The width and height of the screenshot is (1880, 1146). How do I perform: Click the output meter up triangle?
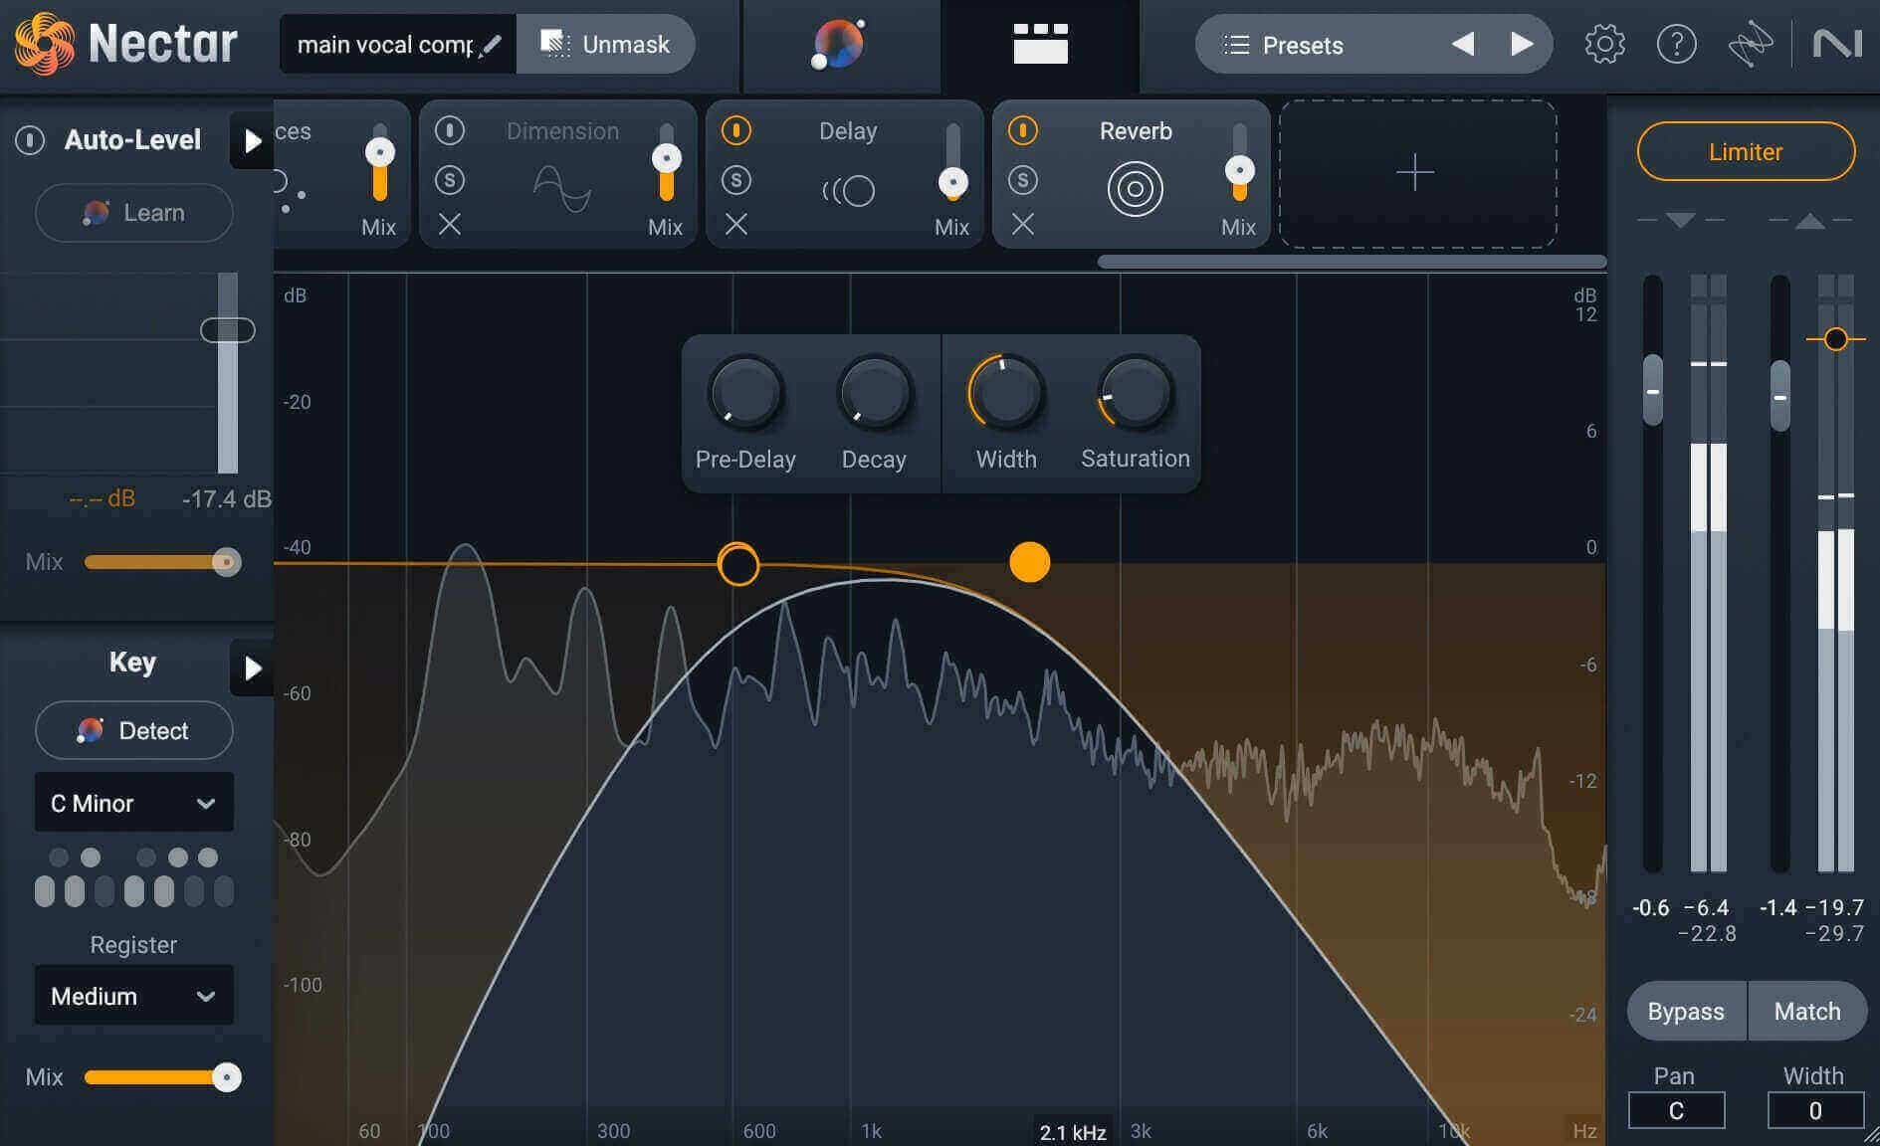coord(1809,220)
